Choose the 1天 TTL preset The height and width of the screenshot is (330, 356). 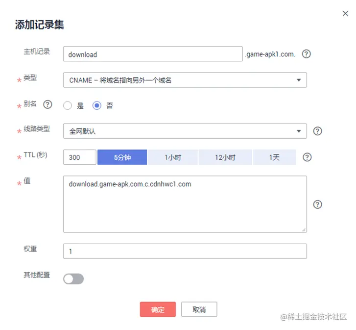click(x=275, y=157)
